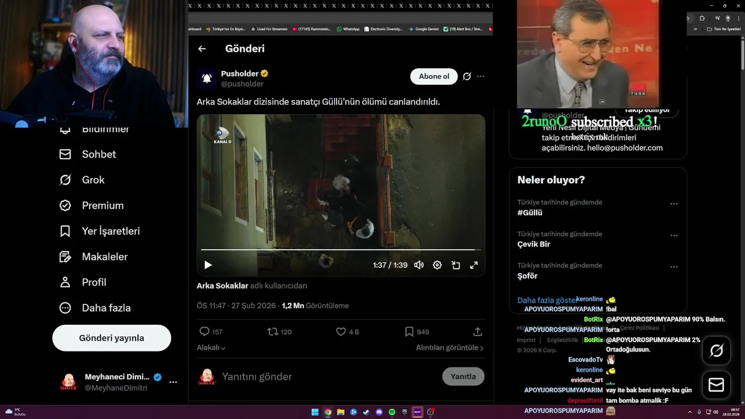Open the video settings gear
745x419 pixels.
coord(437,265)
